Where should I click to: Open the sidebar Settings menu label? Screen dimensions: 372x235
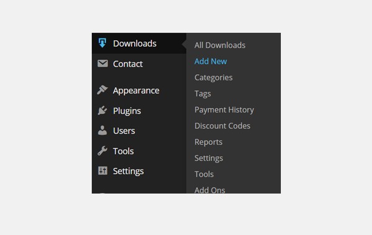click(128, 171)
